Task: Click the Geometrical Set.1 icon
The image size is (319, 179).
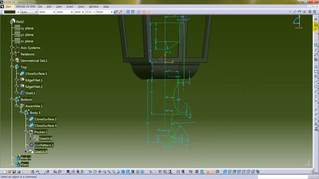Action: [17, 60]
